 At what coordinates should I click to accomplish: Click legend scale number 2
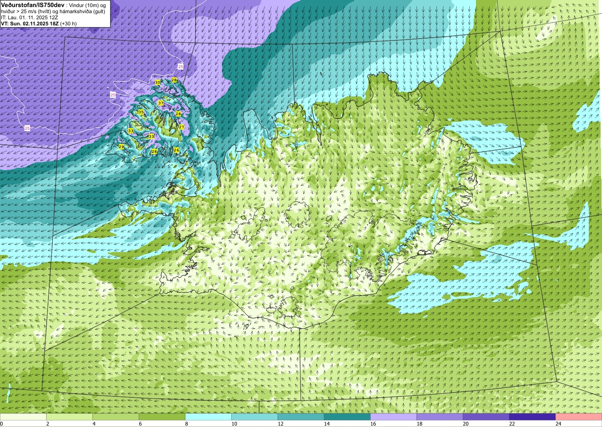[47, 424]
